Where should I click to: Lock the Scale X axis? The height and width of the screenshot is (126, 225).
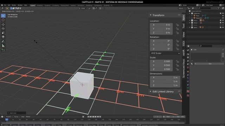[178, 62]
